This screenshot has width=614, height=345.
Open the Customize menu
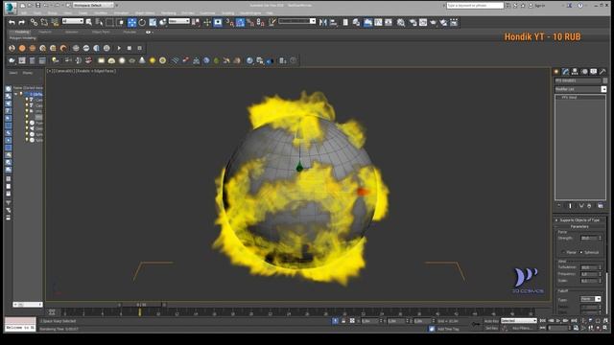point(207,12)
